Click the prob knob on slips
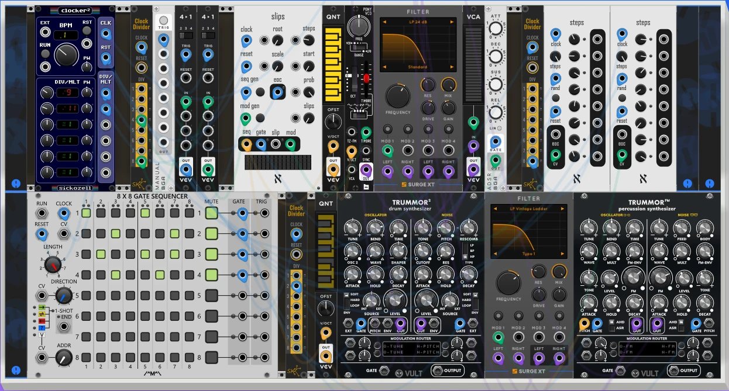Screen dimensions: 729x391 pos(308,92)
